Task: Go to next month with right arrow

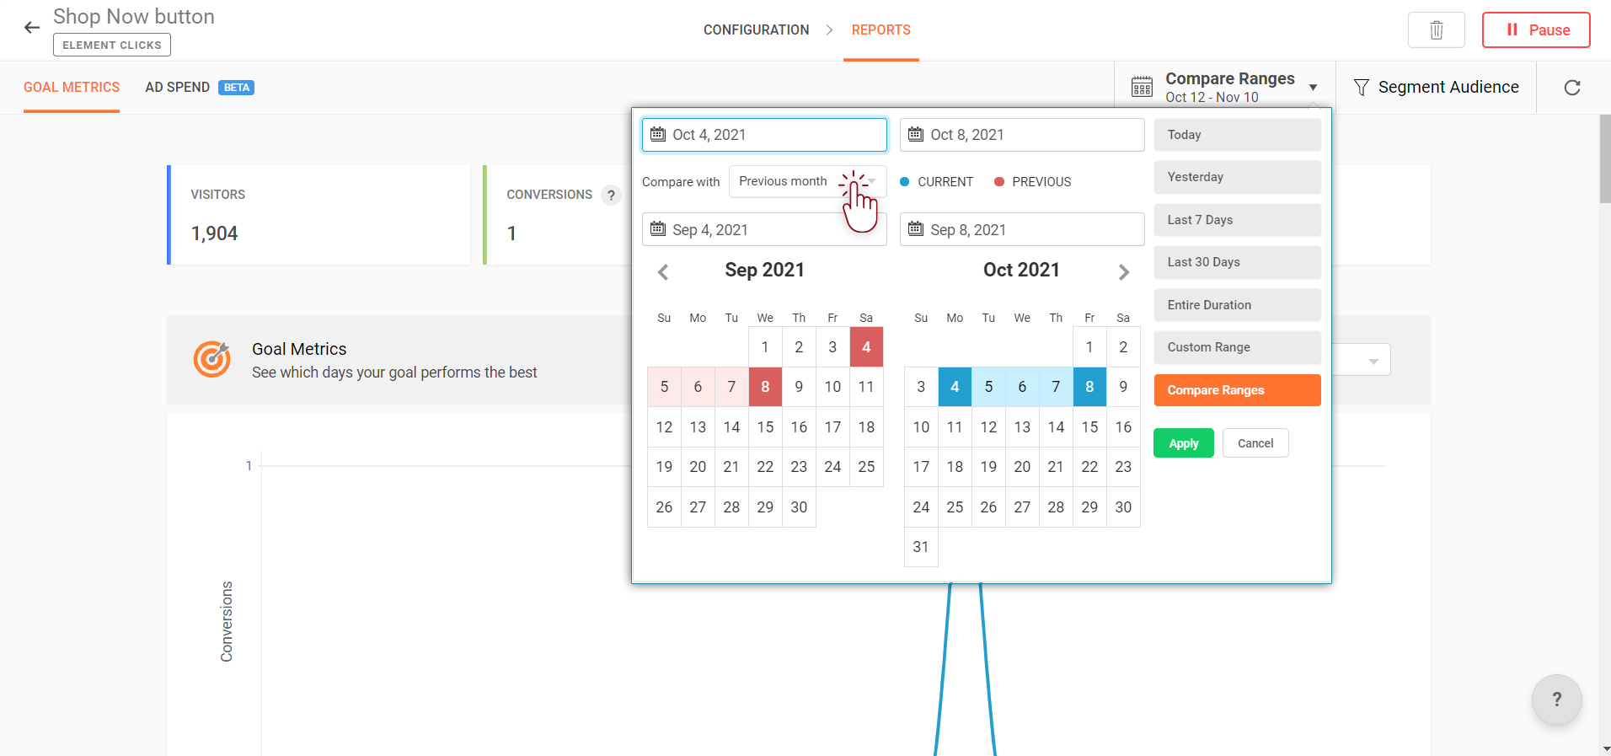Action: tap(1123, 271)
